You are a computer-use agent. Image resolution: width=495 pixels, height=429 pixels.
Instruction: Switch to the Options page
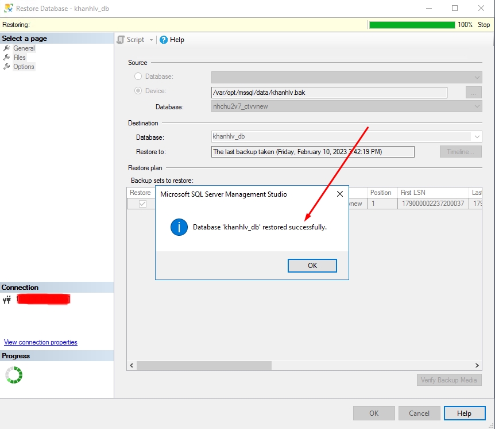click(23, 67)
